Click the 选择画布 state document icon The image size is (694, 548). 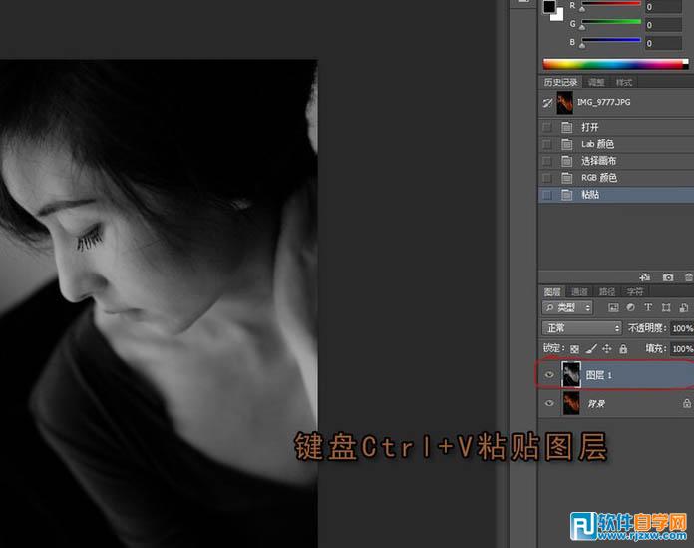[x=567, y=161]
